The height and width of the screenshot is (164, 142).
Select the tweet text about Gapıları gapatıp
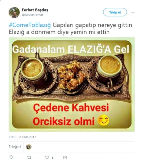point(70,29)
